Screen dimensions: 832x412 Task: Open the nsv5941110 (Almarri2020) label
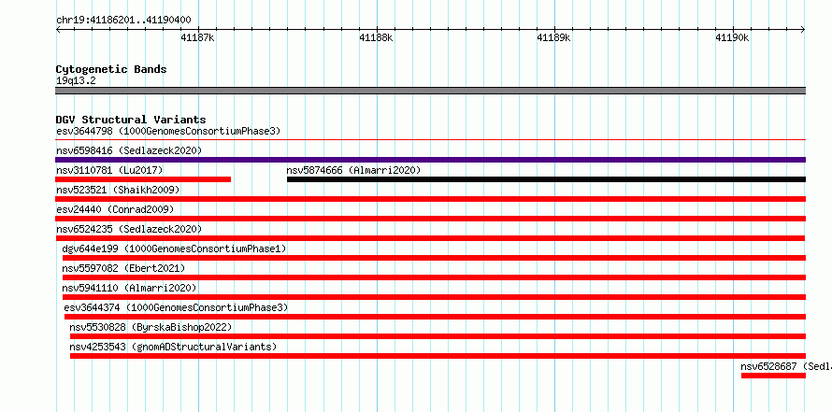tap(129, 288)
